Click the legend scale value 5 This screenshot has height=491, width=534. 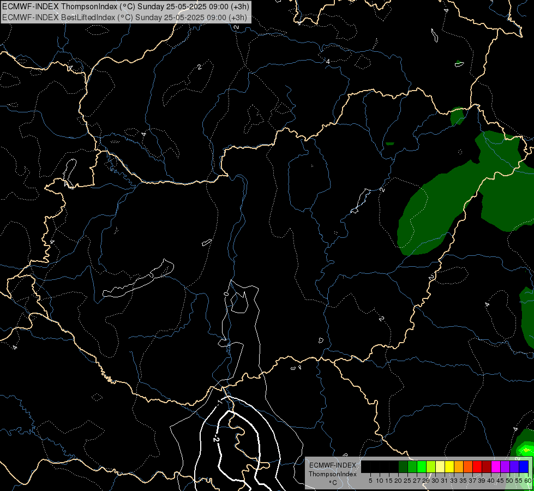point(370,481)
